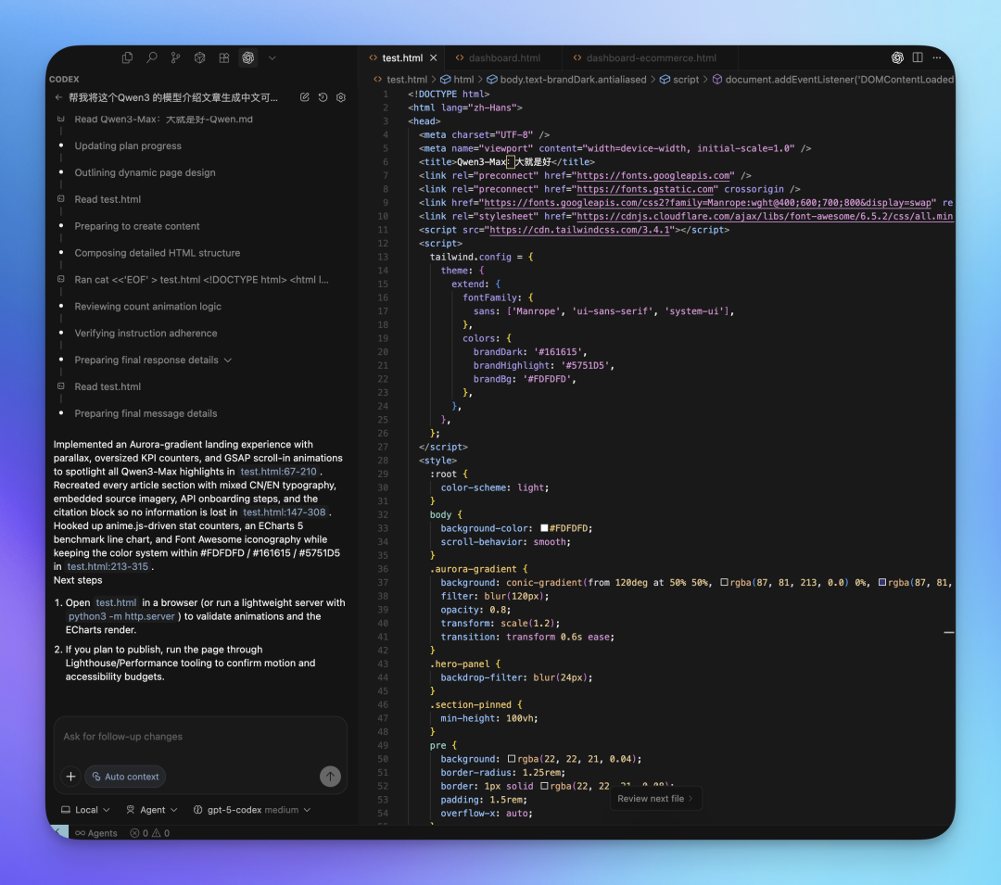1001x885 pixels.
Task: Add attachment with the plus button
Action: [x=70, y=777]
